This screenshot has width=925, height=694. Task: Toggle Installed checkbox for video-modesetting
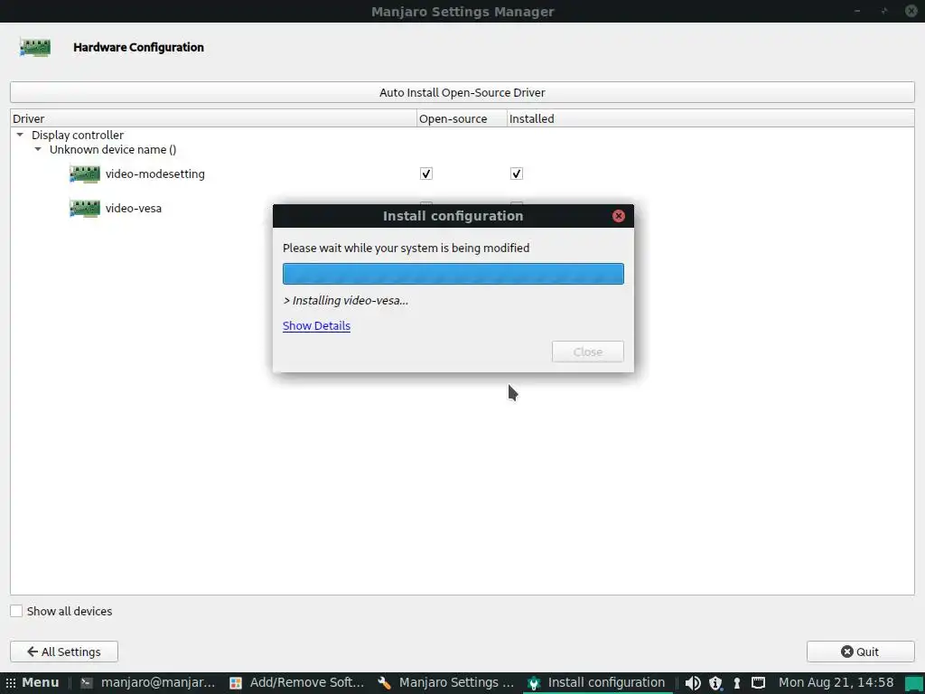(516, 173)
